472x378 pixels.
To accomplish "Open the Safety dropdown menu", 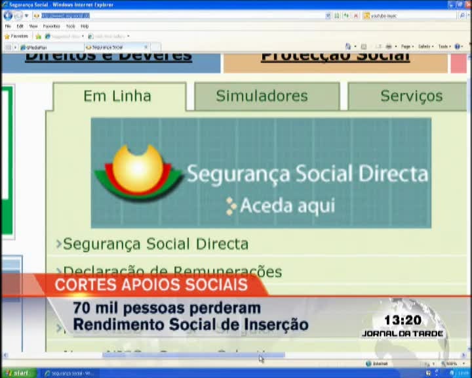I will coord(425,47).
